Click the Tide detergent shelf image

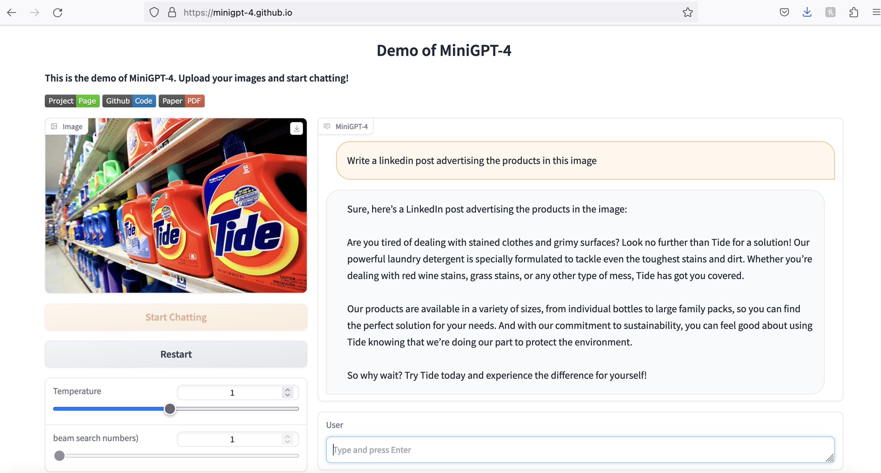176,205
